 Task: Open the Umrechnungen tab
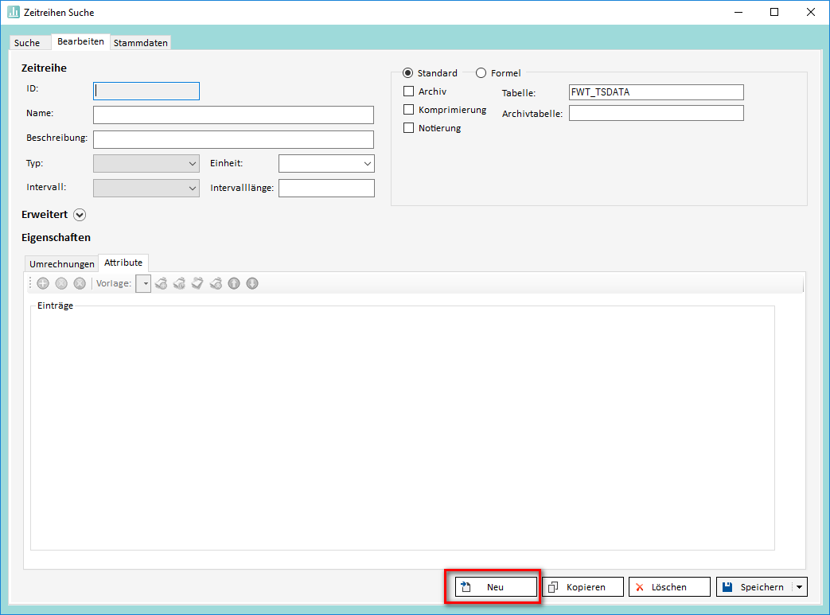pos(61,264)
